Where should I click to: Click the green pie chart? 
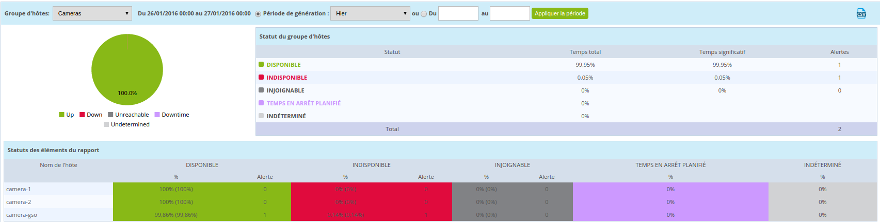coord(127,69)
